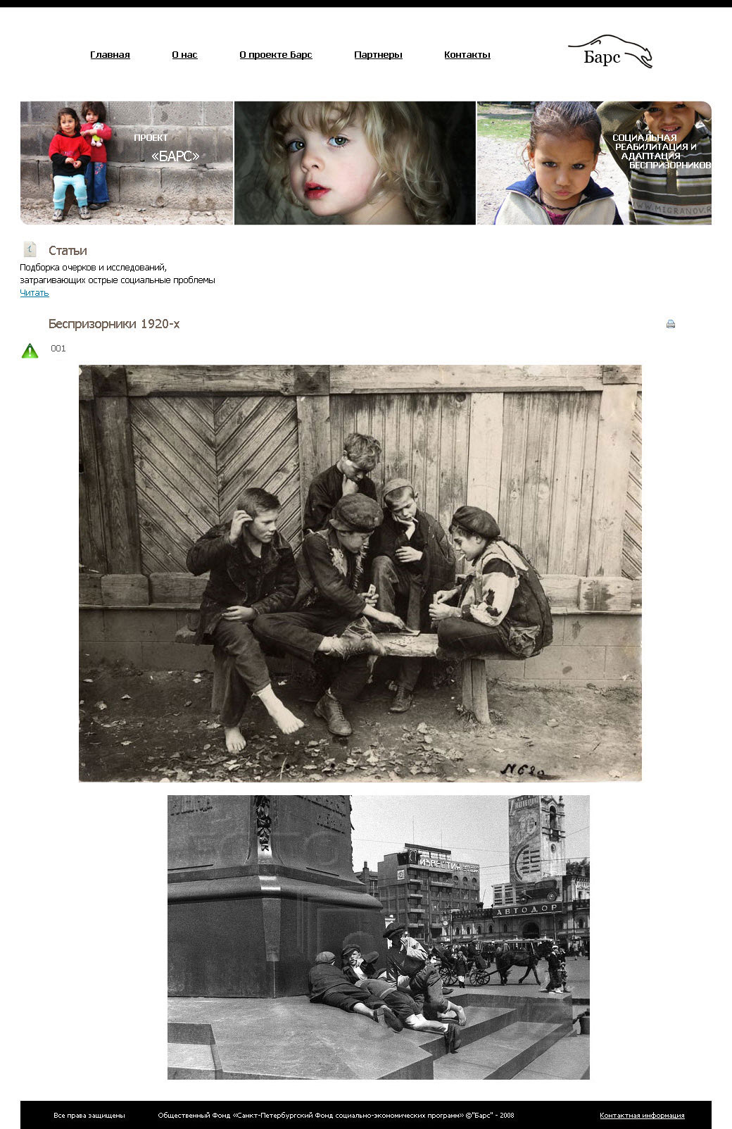Image resolution: width=732 pixels, height=1129 pixels.
Task: Open the Главная menu item
Action: pyautogui.click(x=110, y=55)
